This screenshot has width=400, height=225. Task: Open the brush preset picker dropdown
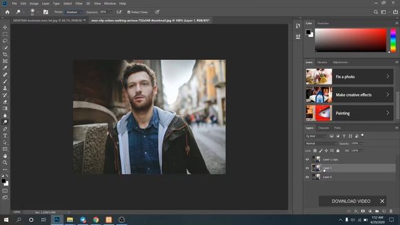37,12
